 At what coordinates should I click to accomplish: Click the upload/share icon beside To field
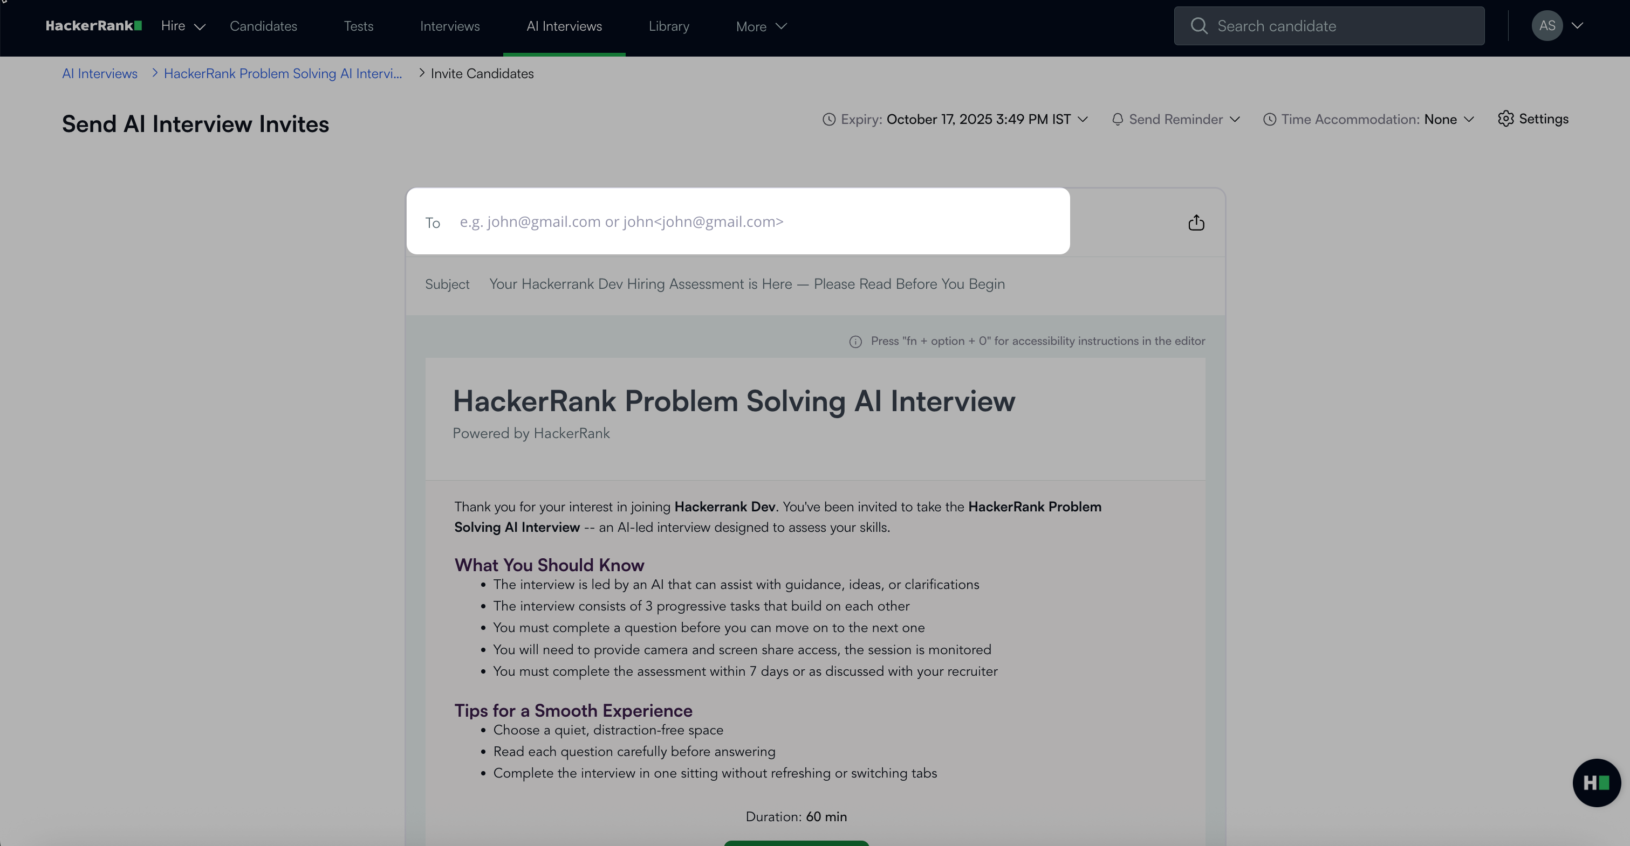coord(1196,223)
